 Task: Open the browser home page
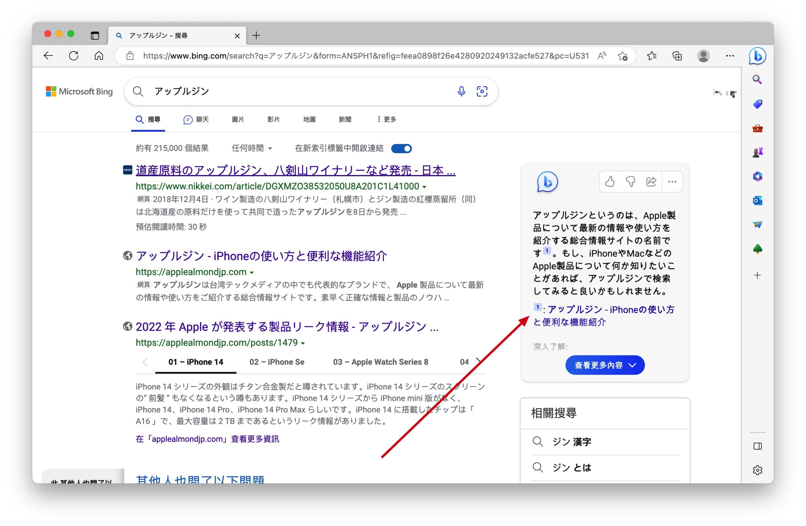[x=99, y=56]
